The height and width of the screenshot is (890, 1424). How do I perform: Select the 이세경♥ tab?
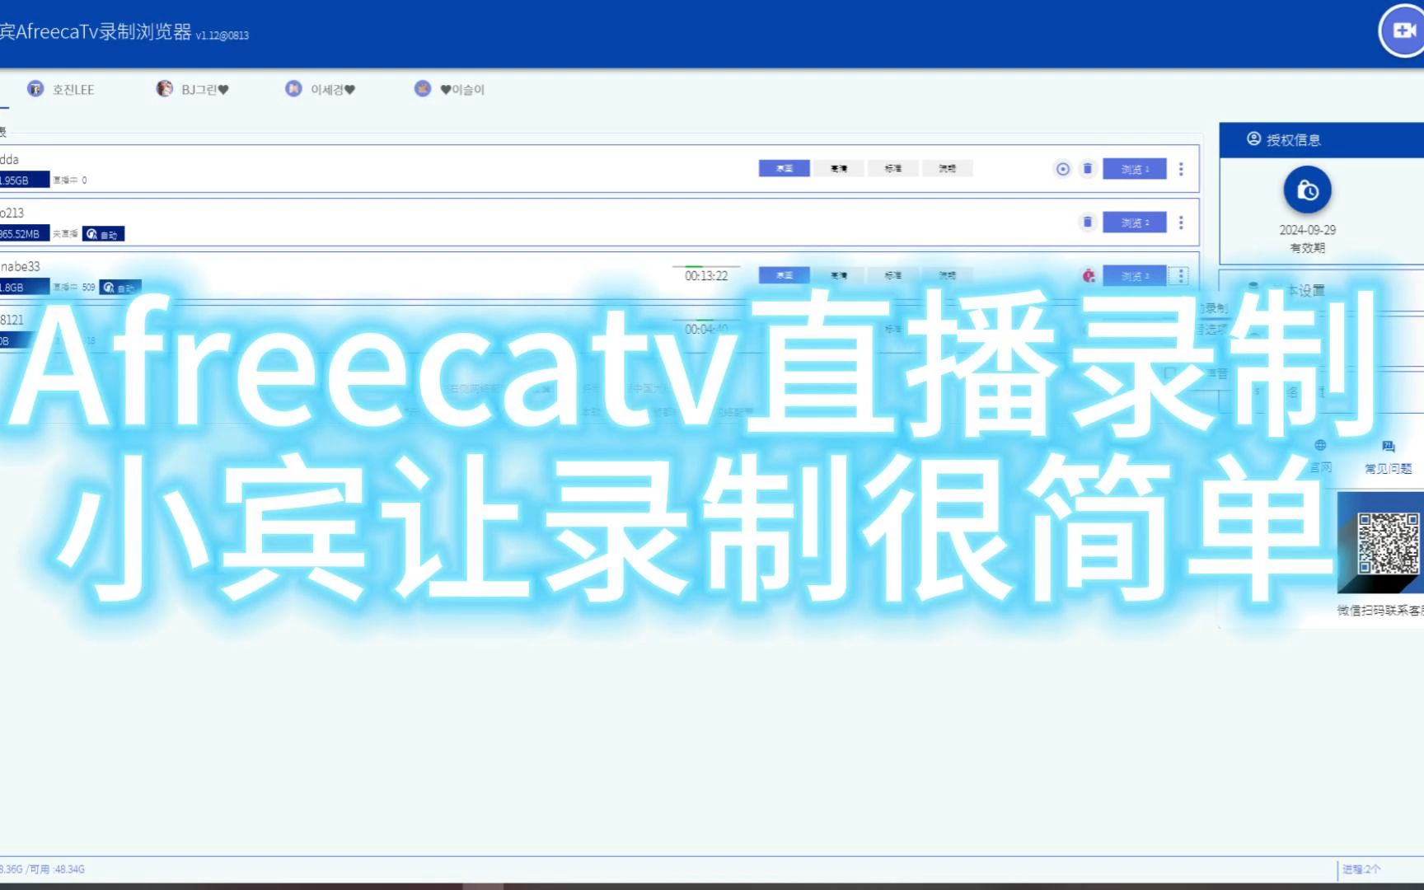(x=321, y=89)
